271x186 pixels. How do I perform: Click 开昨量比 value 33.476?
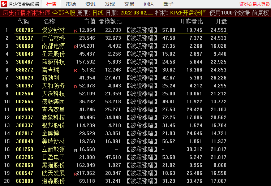[x=194, y=181]
